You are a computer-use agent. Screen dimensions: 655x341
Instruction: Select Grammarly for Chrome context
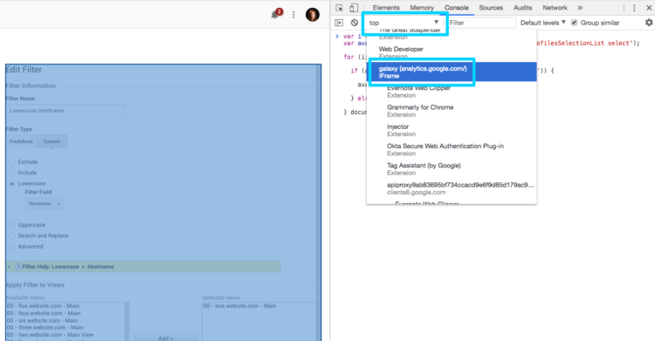click(452, 111)
